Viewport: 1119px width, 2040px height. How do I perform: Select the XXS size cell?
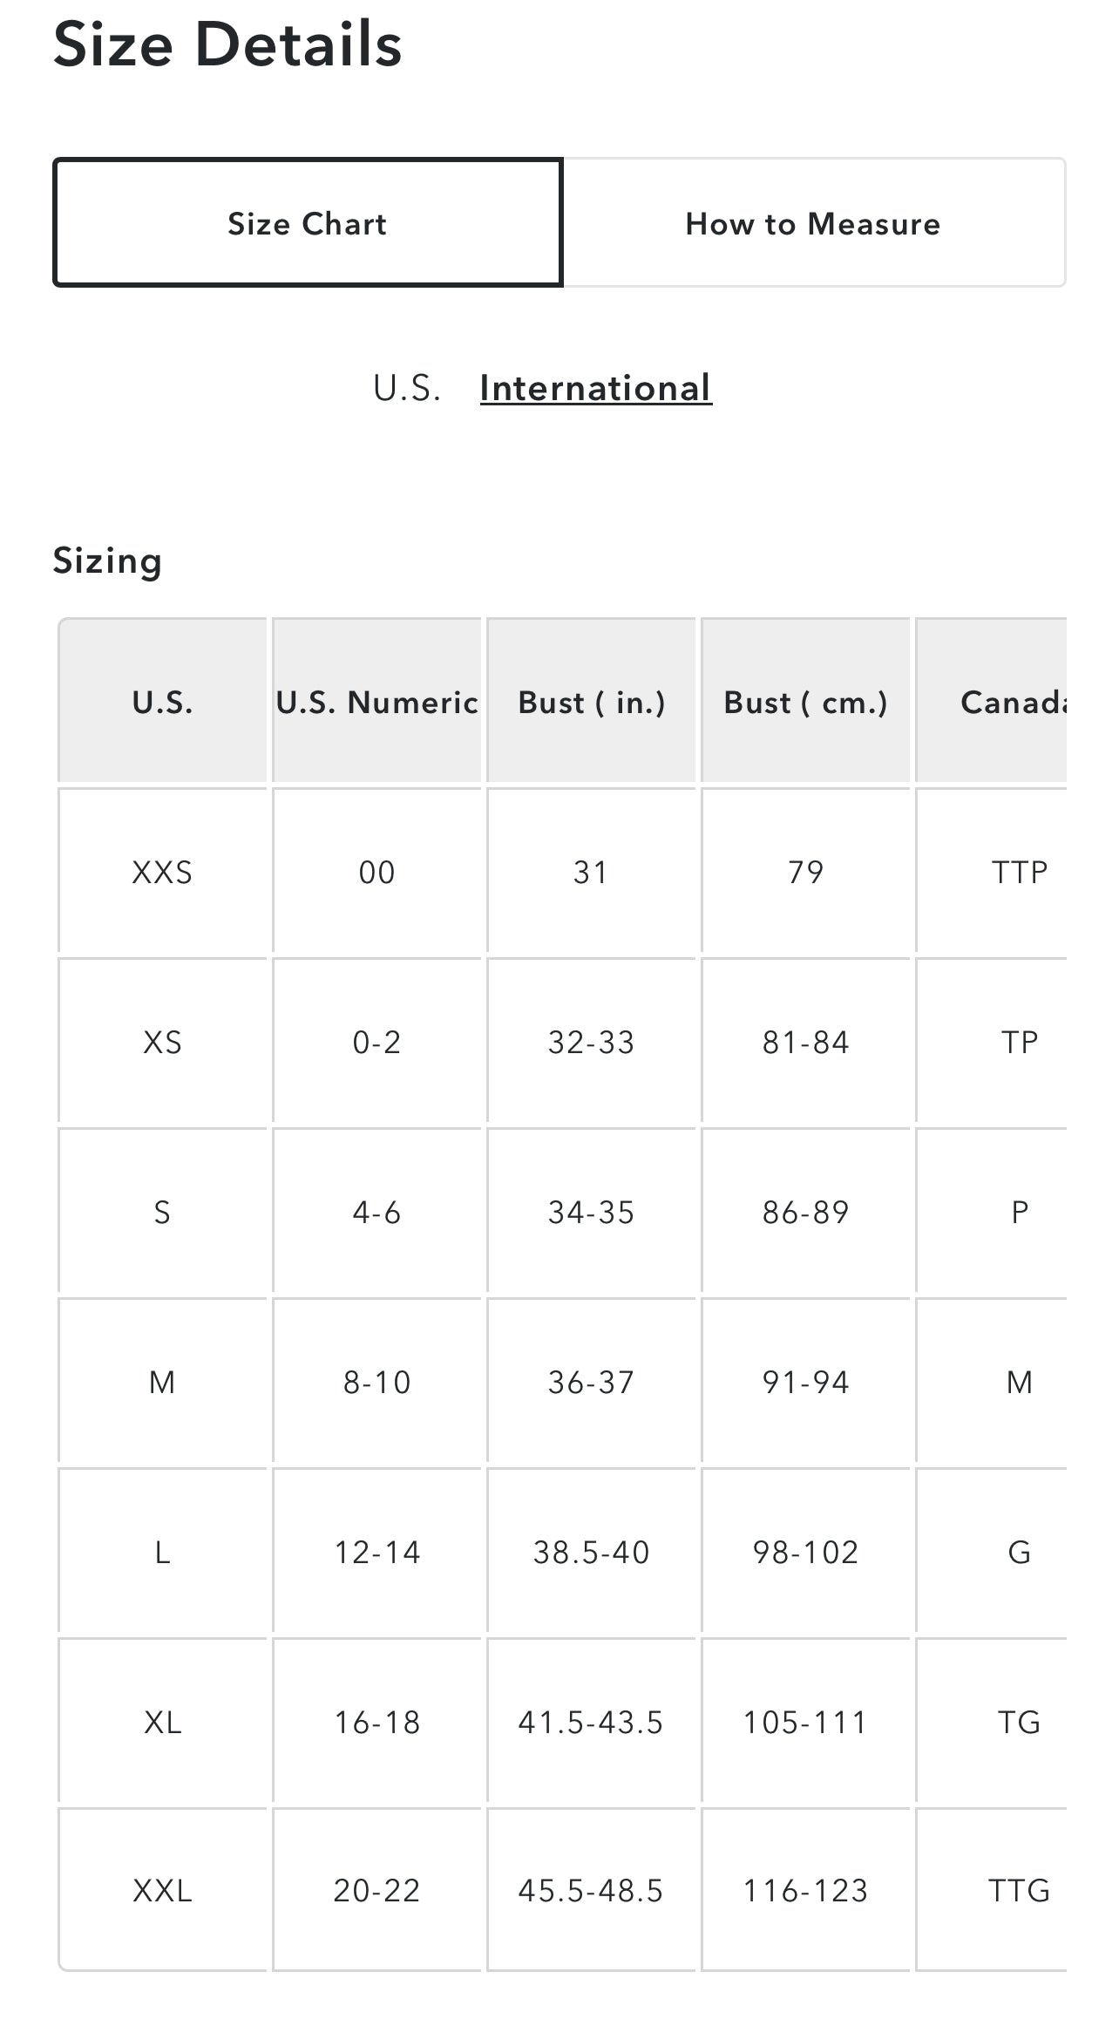(162, 872)
